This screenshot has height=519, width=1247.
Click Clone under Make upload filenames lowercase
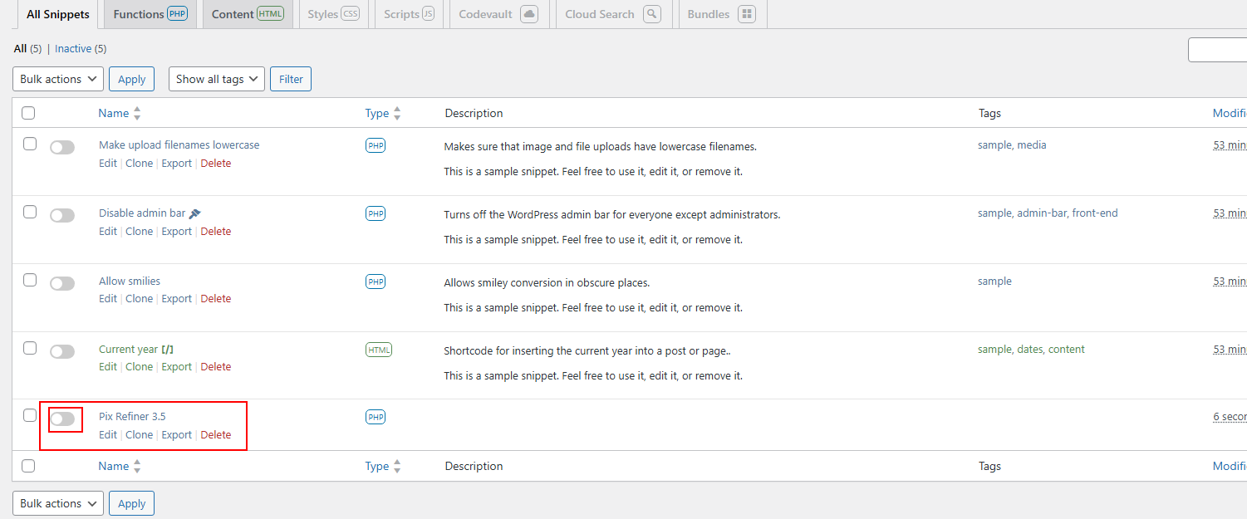tap(139, 163)
